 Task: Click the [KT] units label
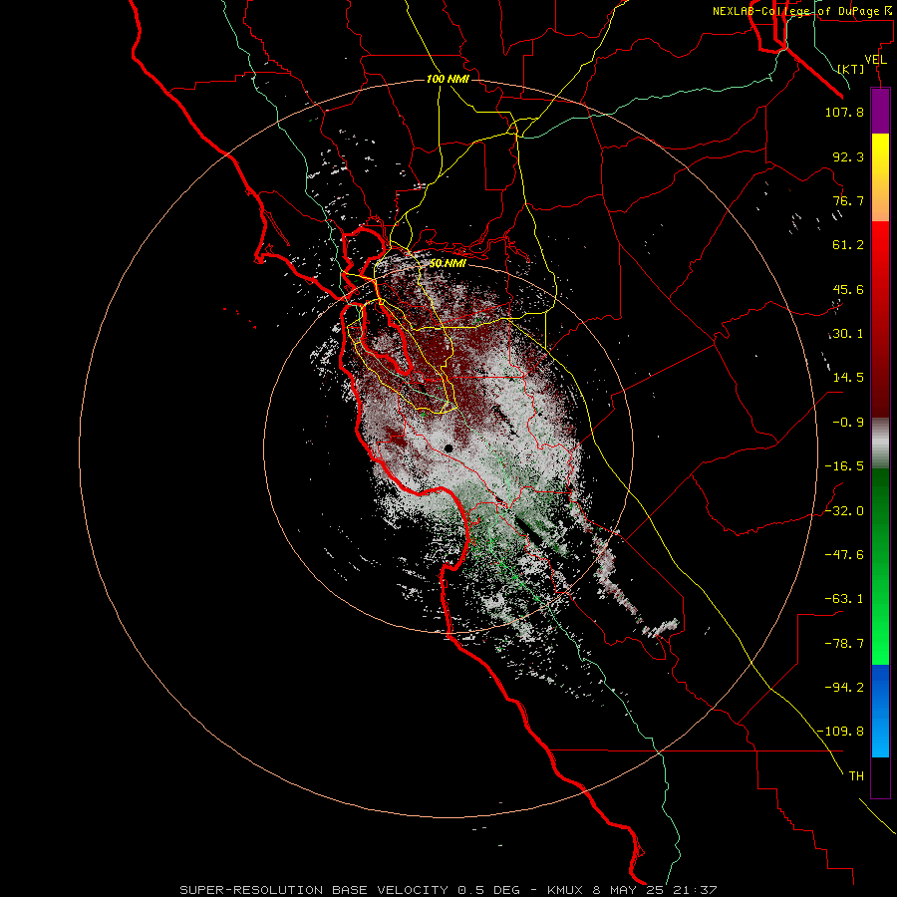coord(851,69)
